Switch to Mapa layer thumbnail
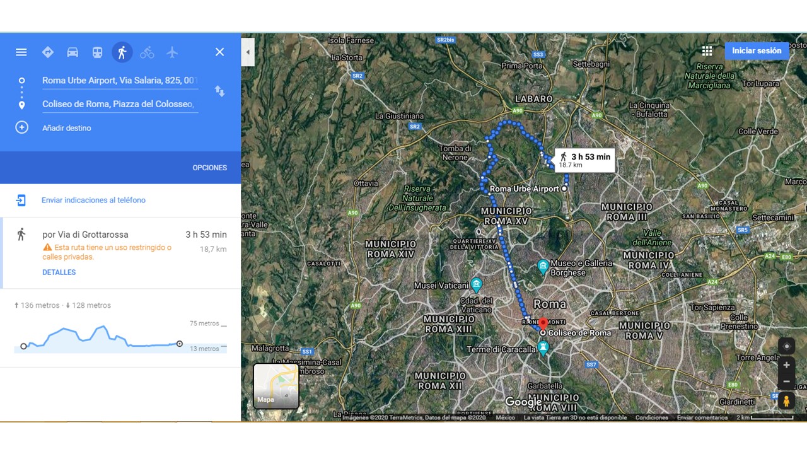 click(276, 386)
